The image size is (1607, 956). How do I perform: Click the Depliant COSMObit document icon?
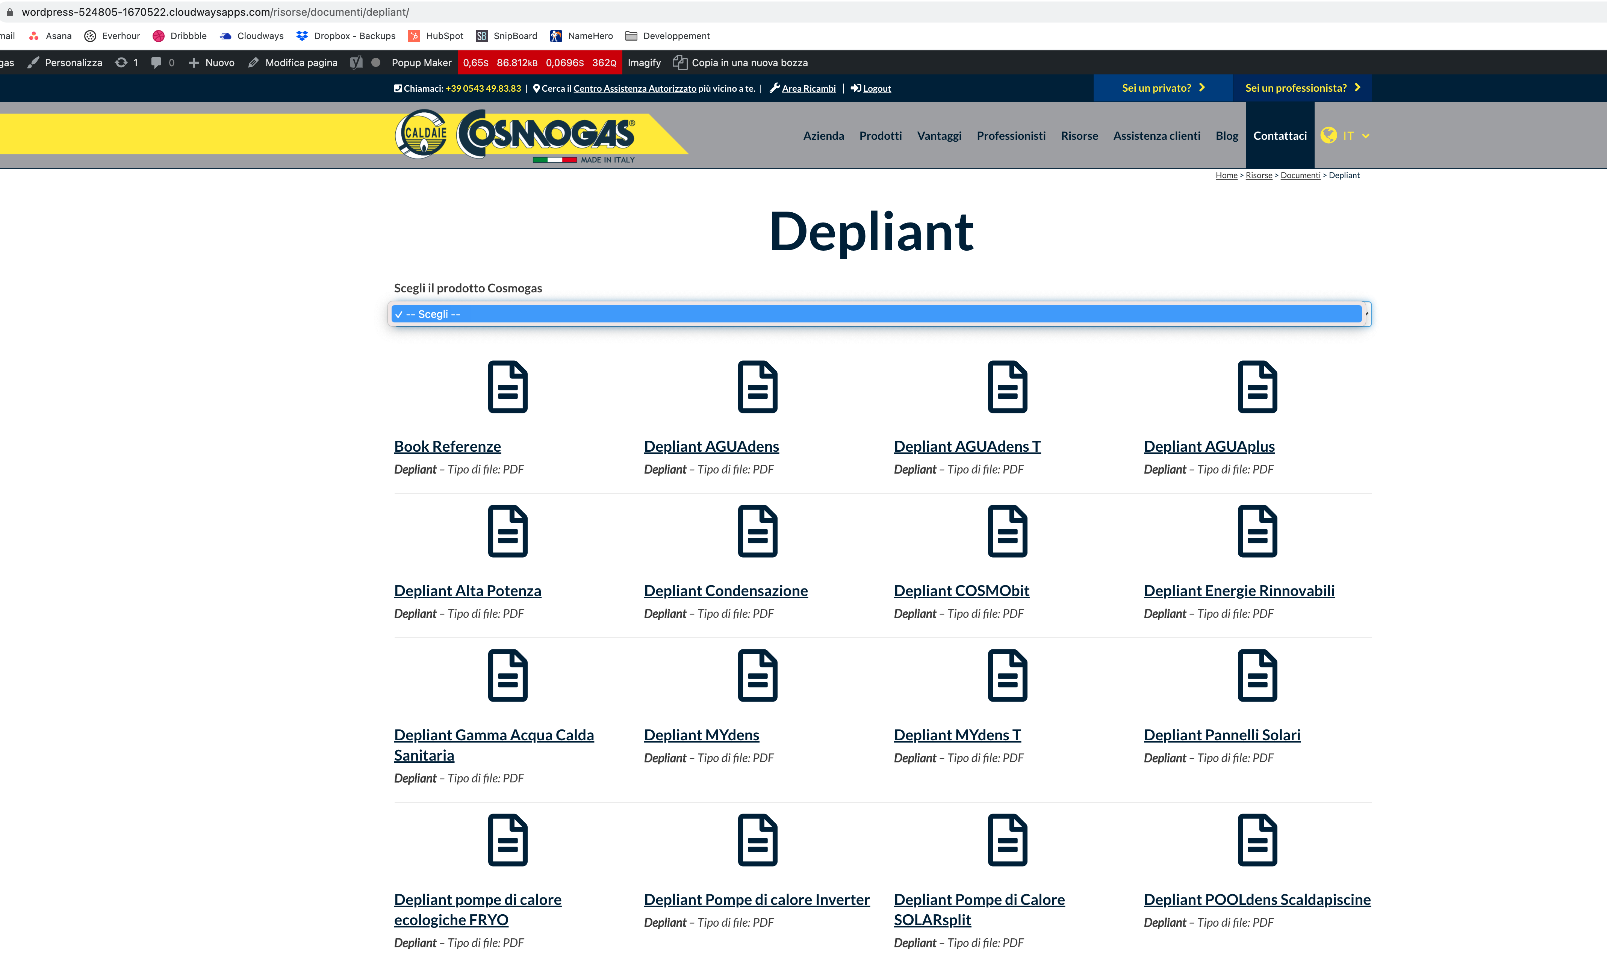coord(1007,531)
